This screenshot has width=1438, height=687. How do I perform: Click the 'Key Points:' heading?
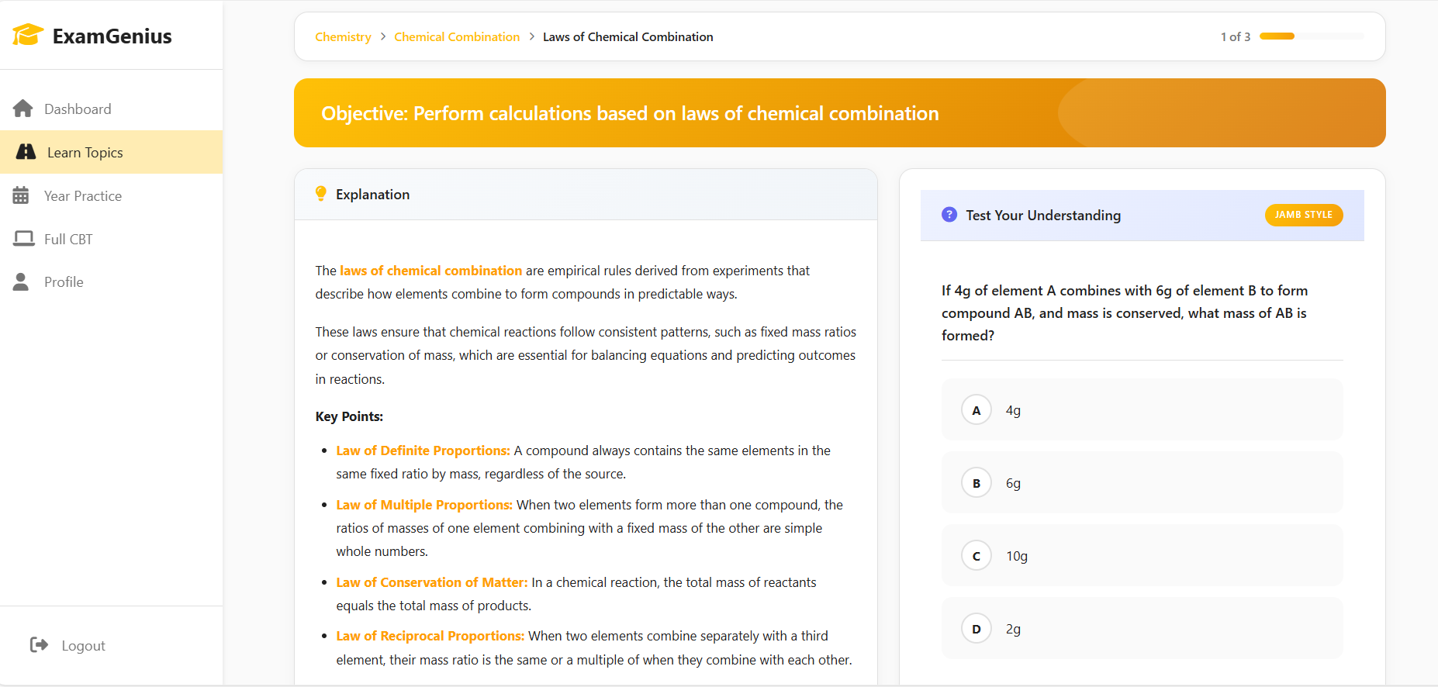click(349, 416)
